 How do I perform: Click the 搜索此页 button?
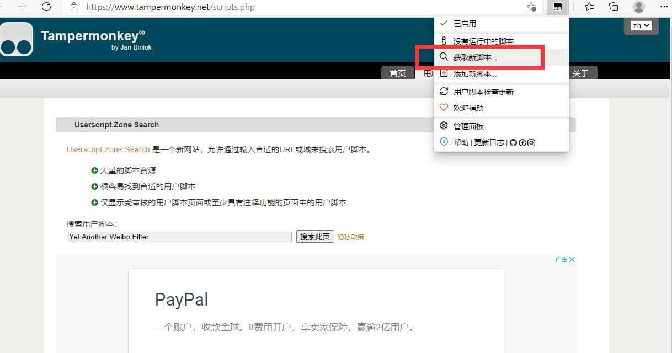315,237
